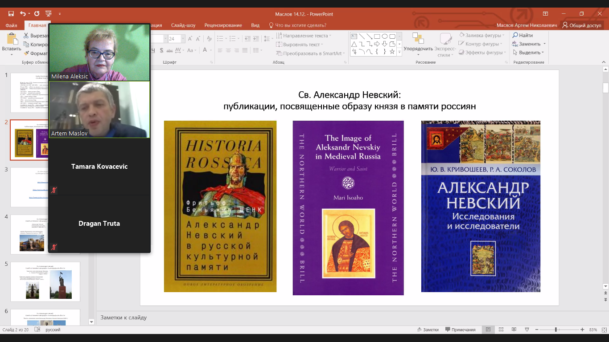Click the Paste (Вставить) icon
609x342 pixels.
coord(11,40)
